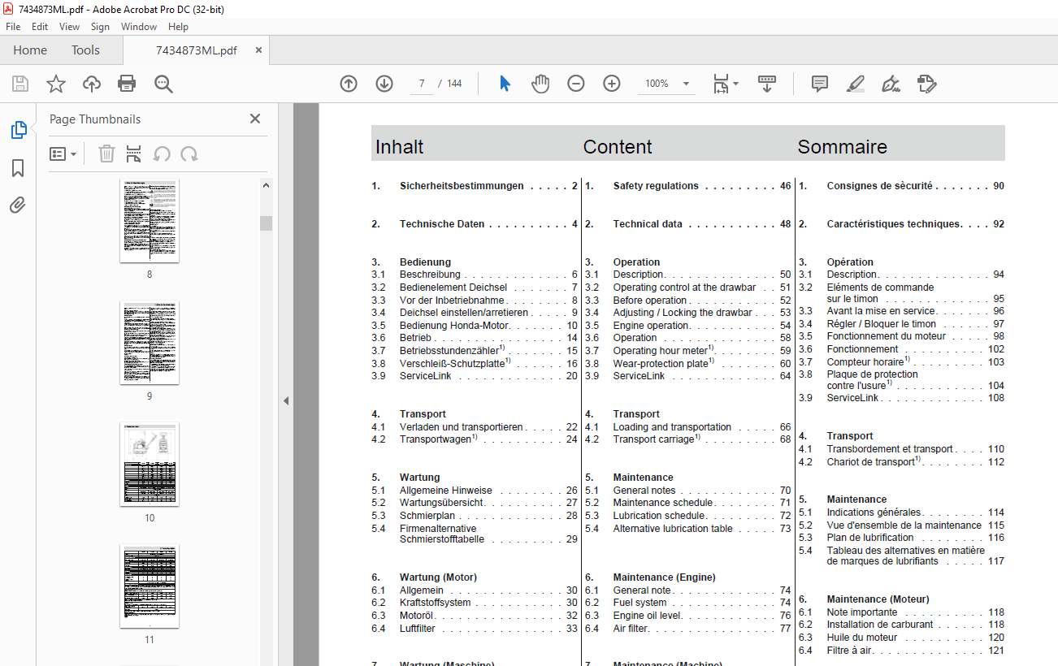Delete selected page thumbnail trash icon
1058x666 pixels.
pos(106,154)
